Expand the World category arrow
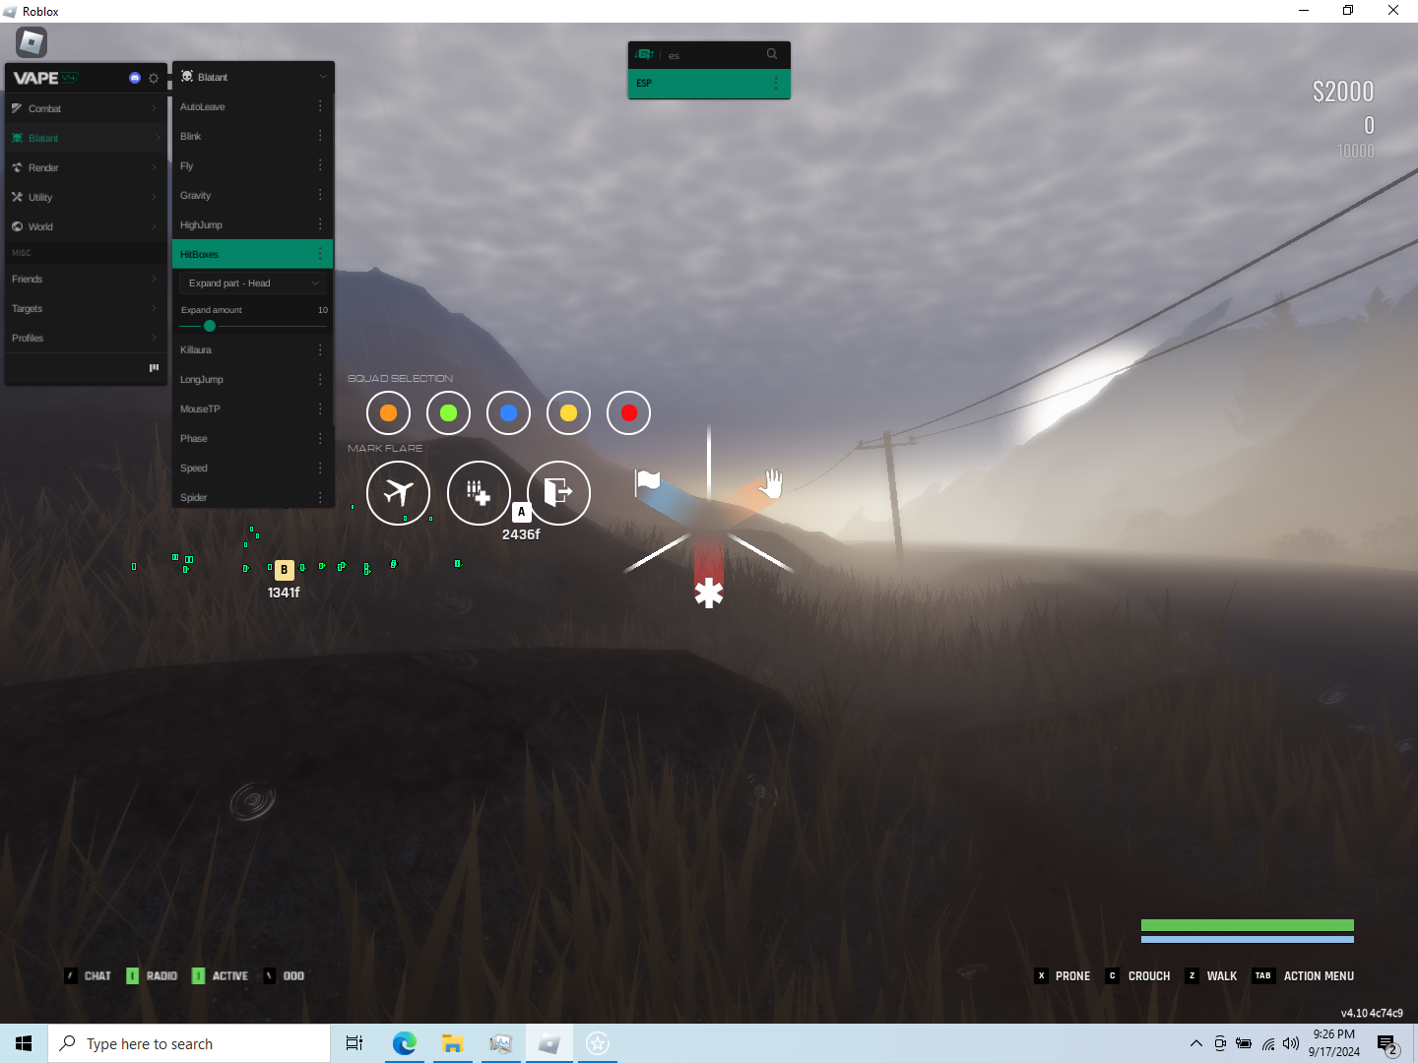The image size is (1418, 1063). coord(155,226)
